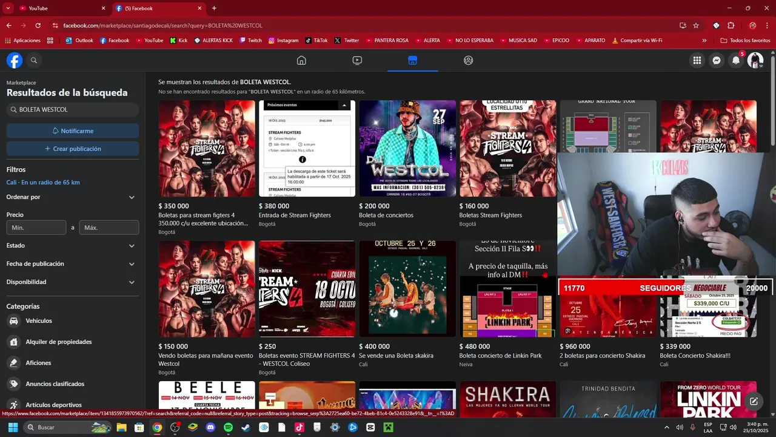The image size is (776, 437).
Task: Open profile account avatar menu
Action: click(755, 60)
